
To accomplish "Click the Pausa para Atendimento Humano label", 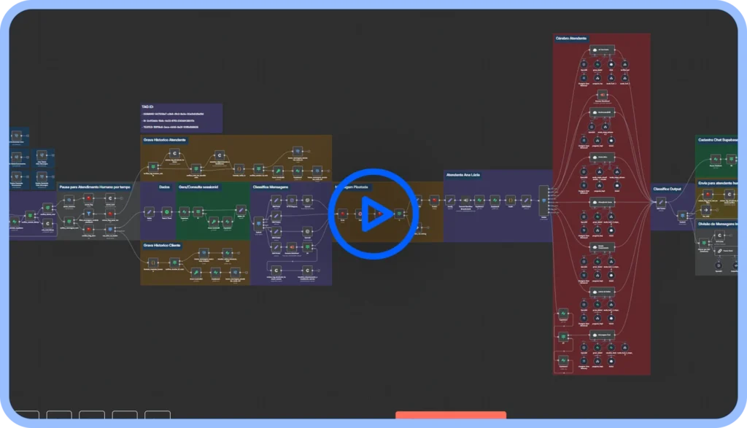I will 95,187.
